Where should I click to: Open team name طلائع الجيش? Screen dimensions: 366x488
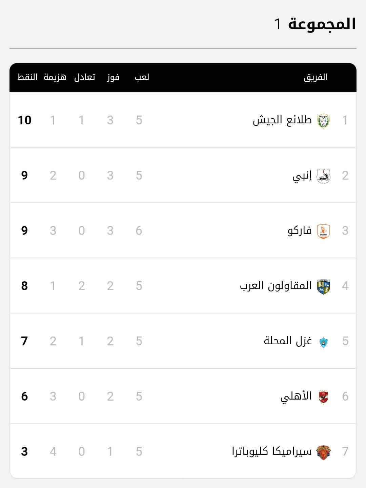point(282,120)
